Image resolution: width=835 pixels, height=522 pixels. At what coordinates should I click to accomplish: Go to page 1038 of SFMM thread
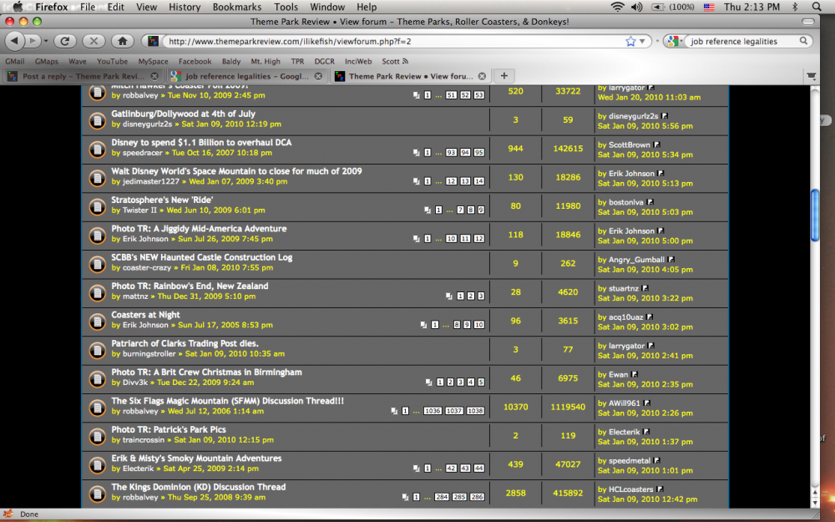pyautogui.click(x=475, y=411)
